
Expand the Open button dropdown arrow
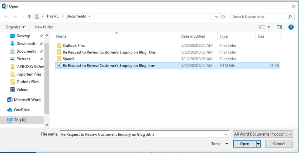(x=258, y=144)
